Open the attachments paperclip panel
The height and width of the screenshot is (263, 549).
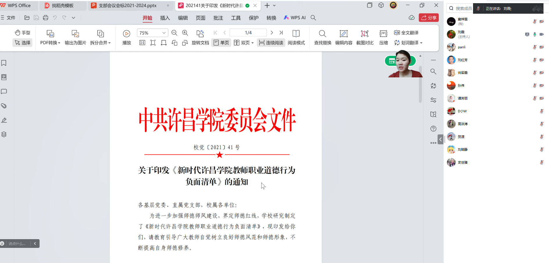point(4,106)
